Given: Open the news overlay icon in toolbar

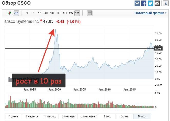Looking at the screenshot, I should [x=90, y=13].
